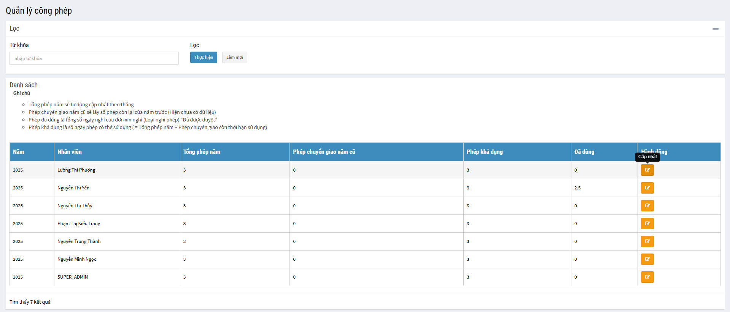This screenshot has width=730, height=312.
Task: Open update icon for Nguyễn Thị Yến
Action: click(x=647, y=188)
